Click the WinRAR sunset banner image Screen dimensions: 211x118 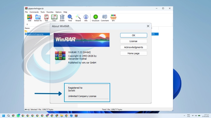(x=81, y=40)
